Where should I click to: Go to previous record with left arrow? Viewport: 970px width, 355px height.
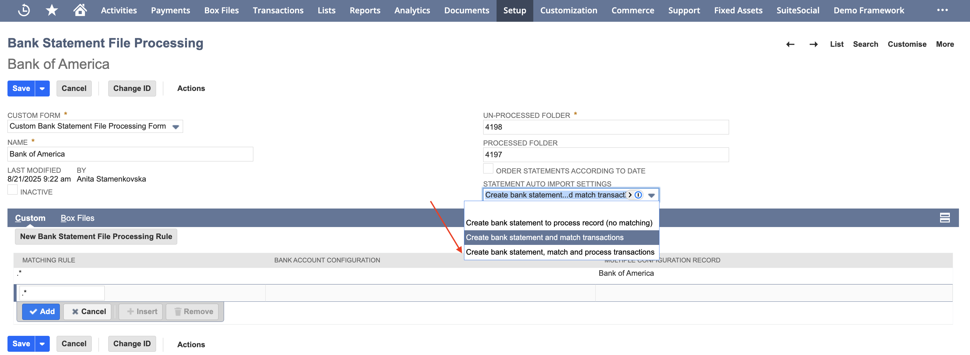coord(790,44)
